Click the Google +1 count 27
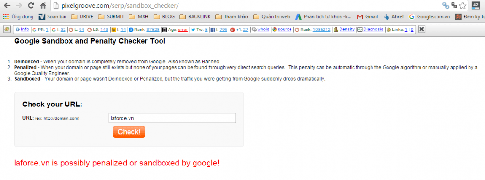 tap(246, 30)
